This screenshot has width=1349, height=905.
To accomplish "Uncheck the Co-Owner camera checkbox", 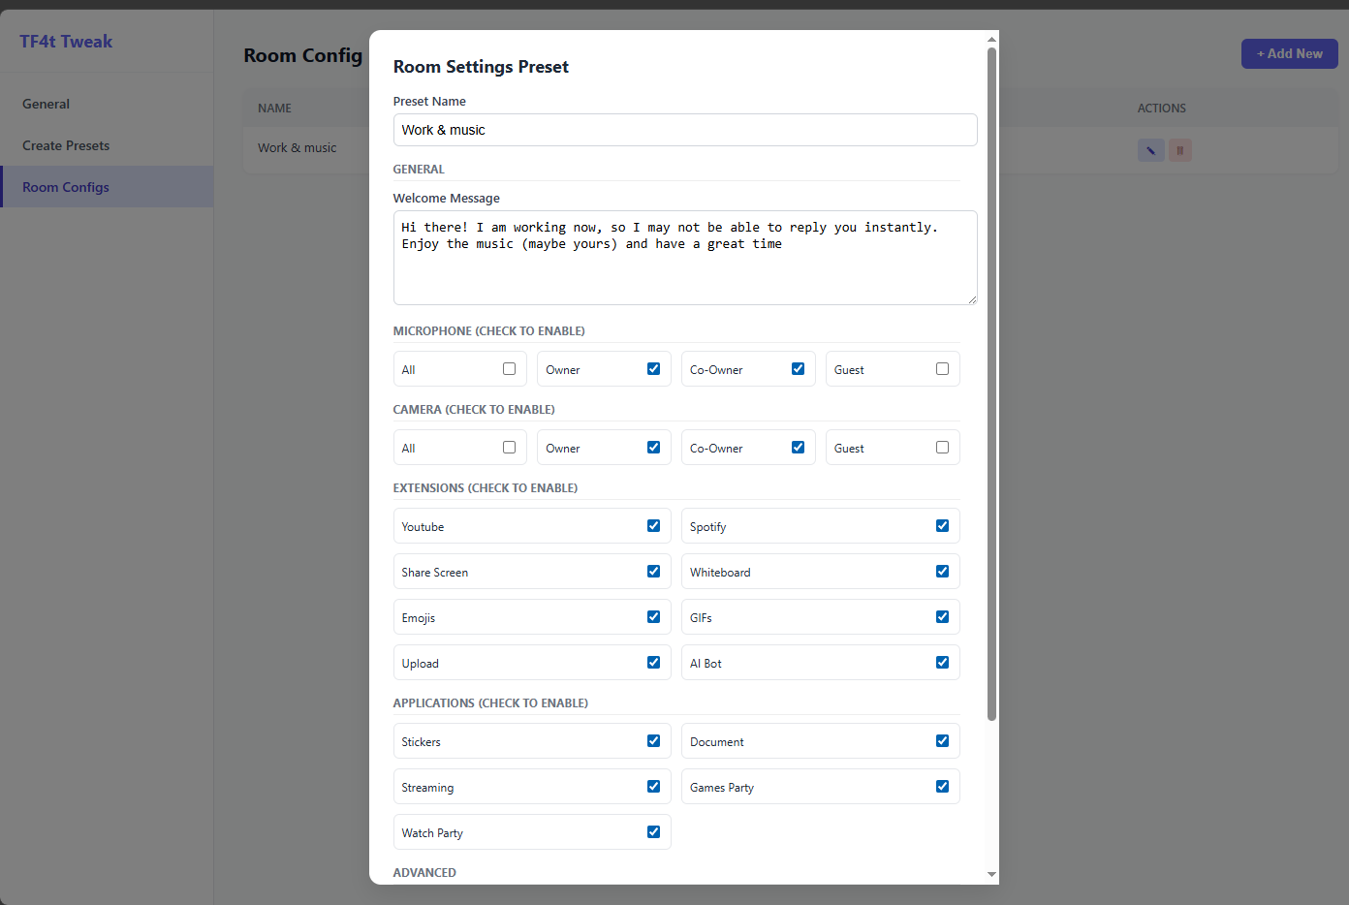I will pos(798,448).
